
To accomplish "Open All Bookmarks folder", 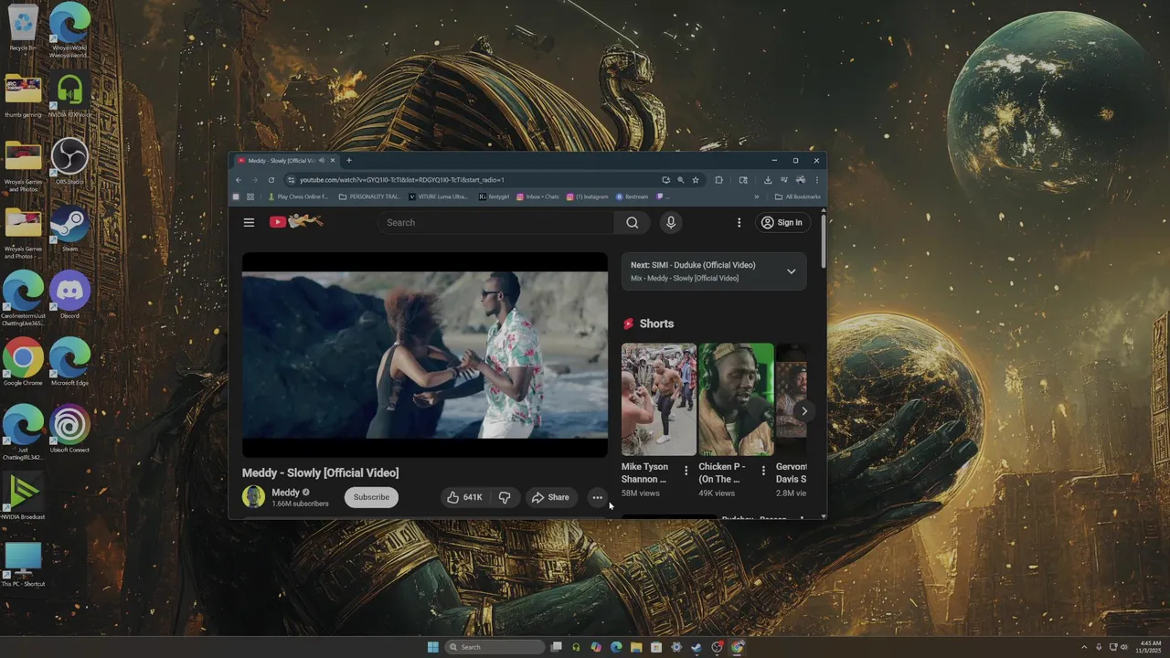I will (x=797, y=196).
